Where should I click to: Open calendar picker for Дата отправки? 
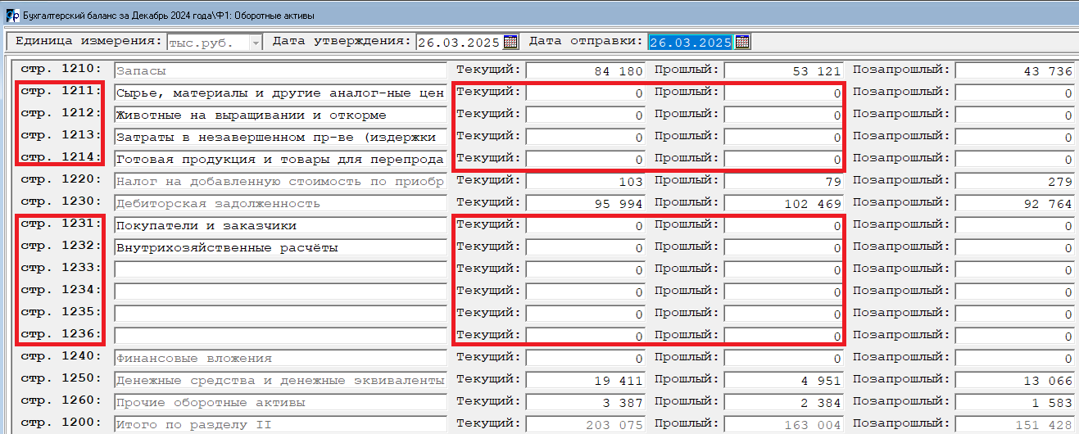(x=743, y=42)
